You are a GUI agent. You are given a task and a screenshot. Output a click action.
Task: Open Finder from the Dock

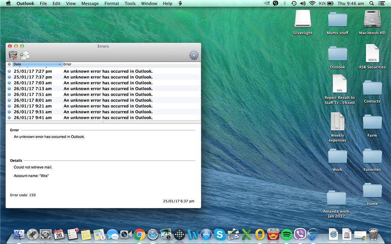(19, 234)
